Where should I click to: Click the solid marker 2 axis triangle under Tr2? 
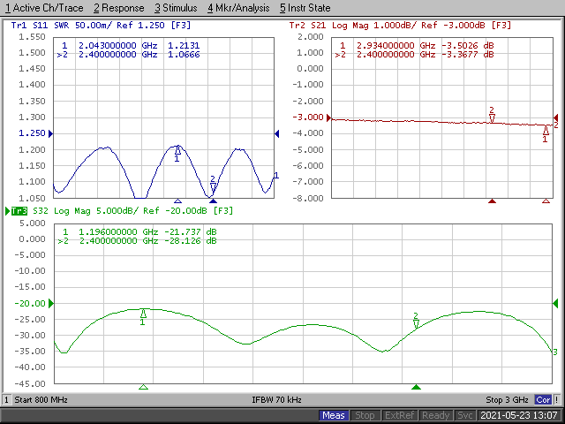tap(493, 201)
